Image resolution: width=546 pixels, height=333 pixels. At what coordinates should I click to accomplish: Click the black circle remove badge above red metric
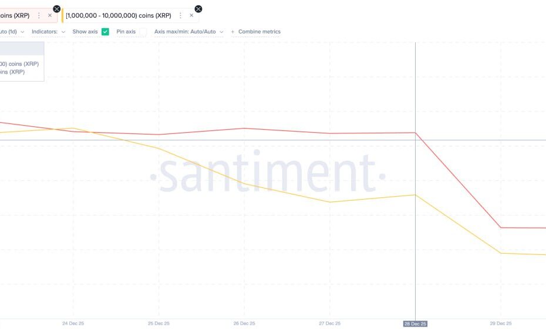57,9
